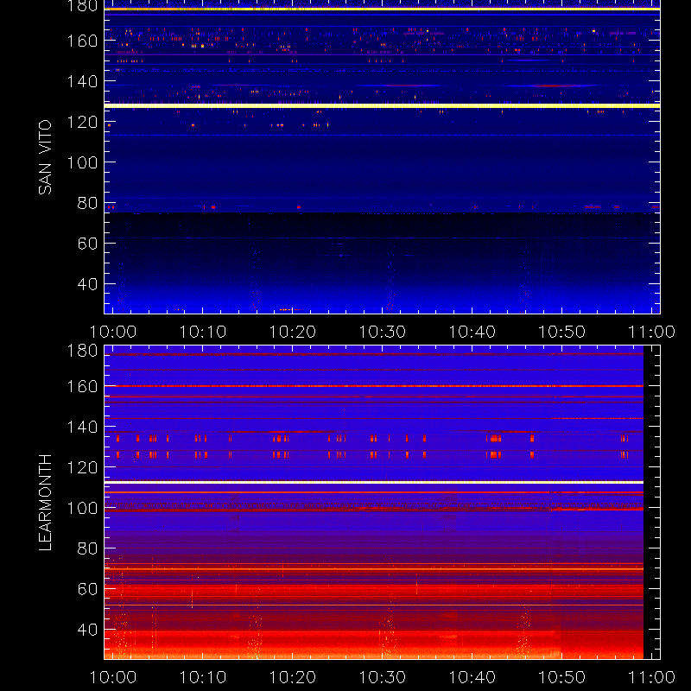
Task: Click the bright yellow band near 127 in San Vito
Action: point(382,105)
